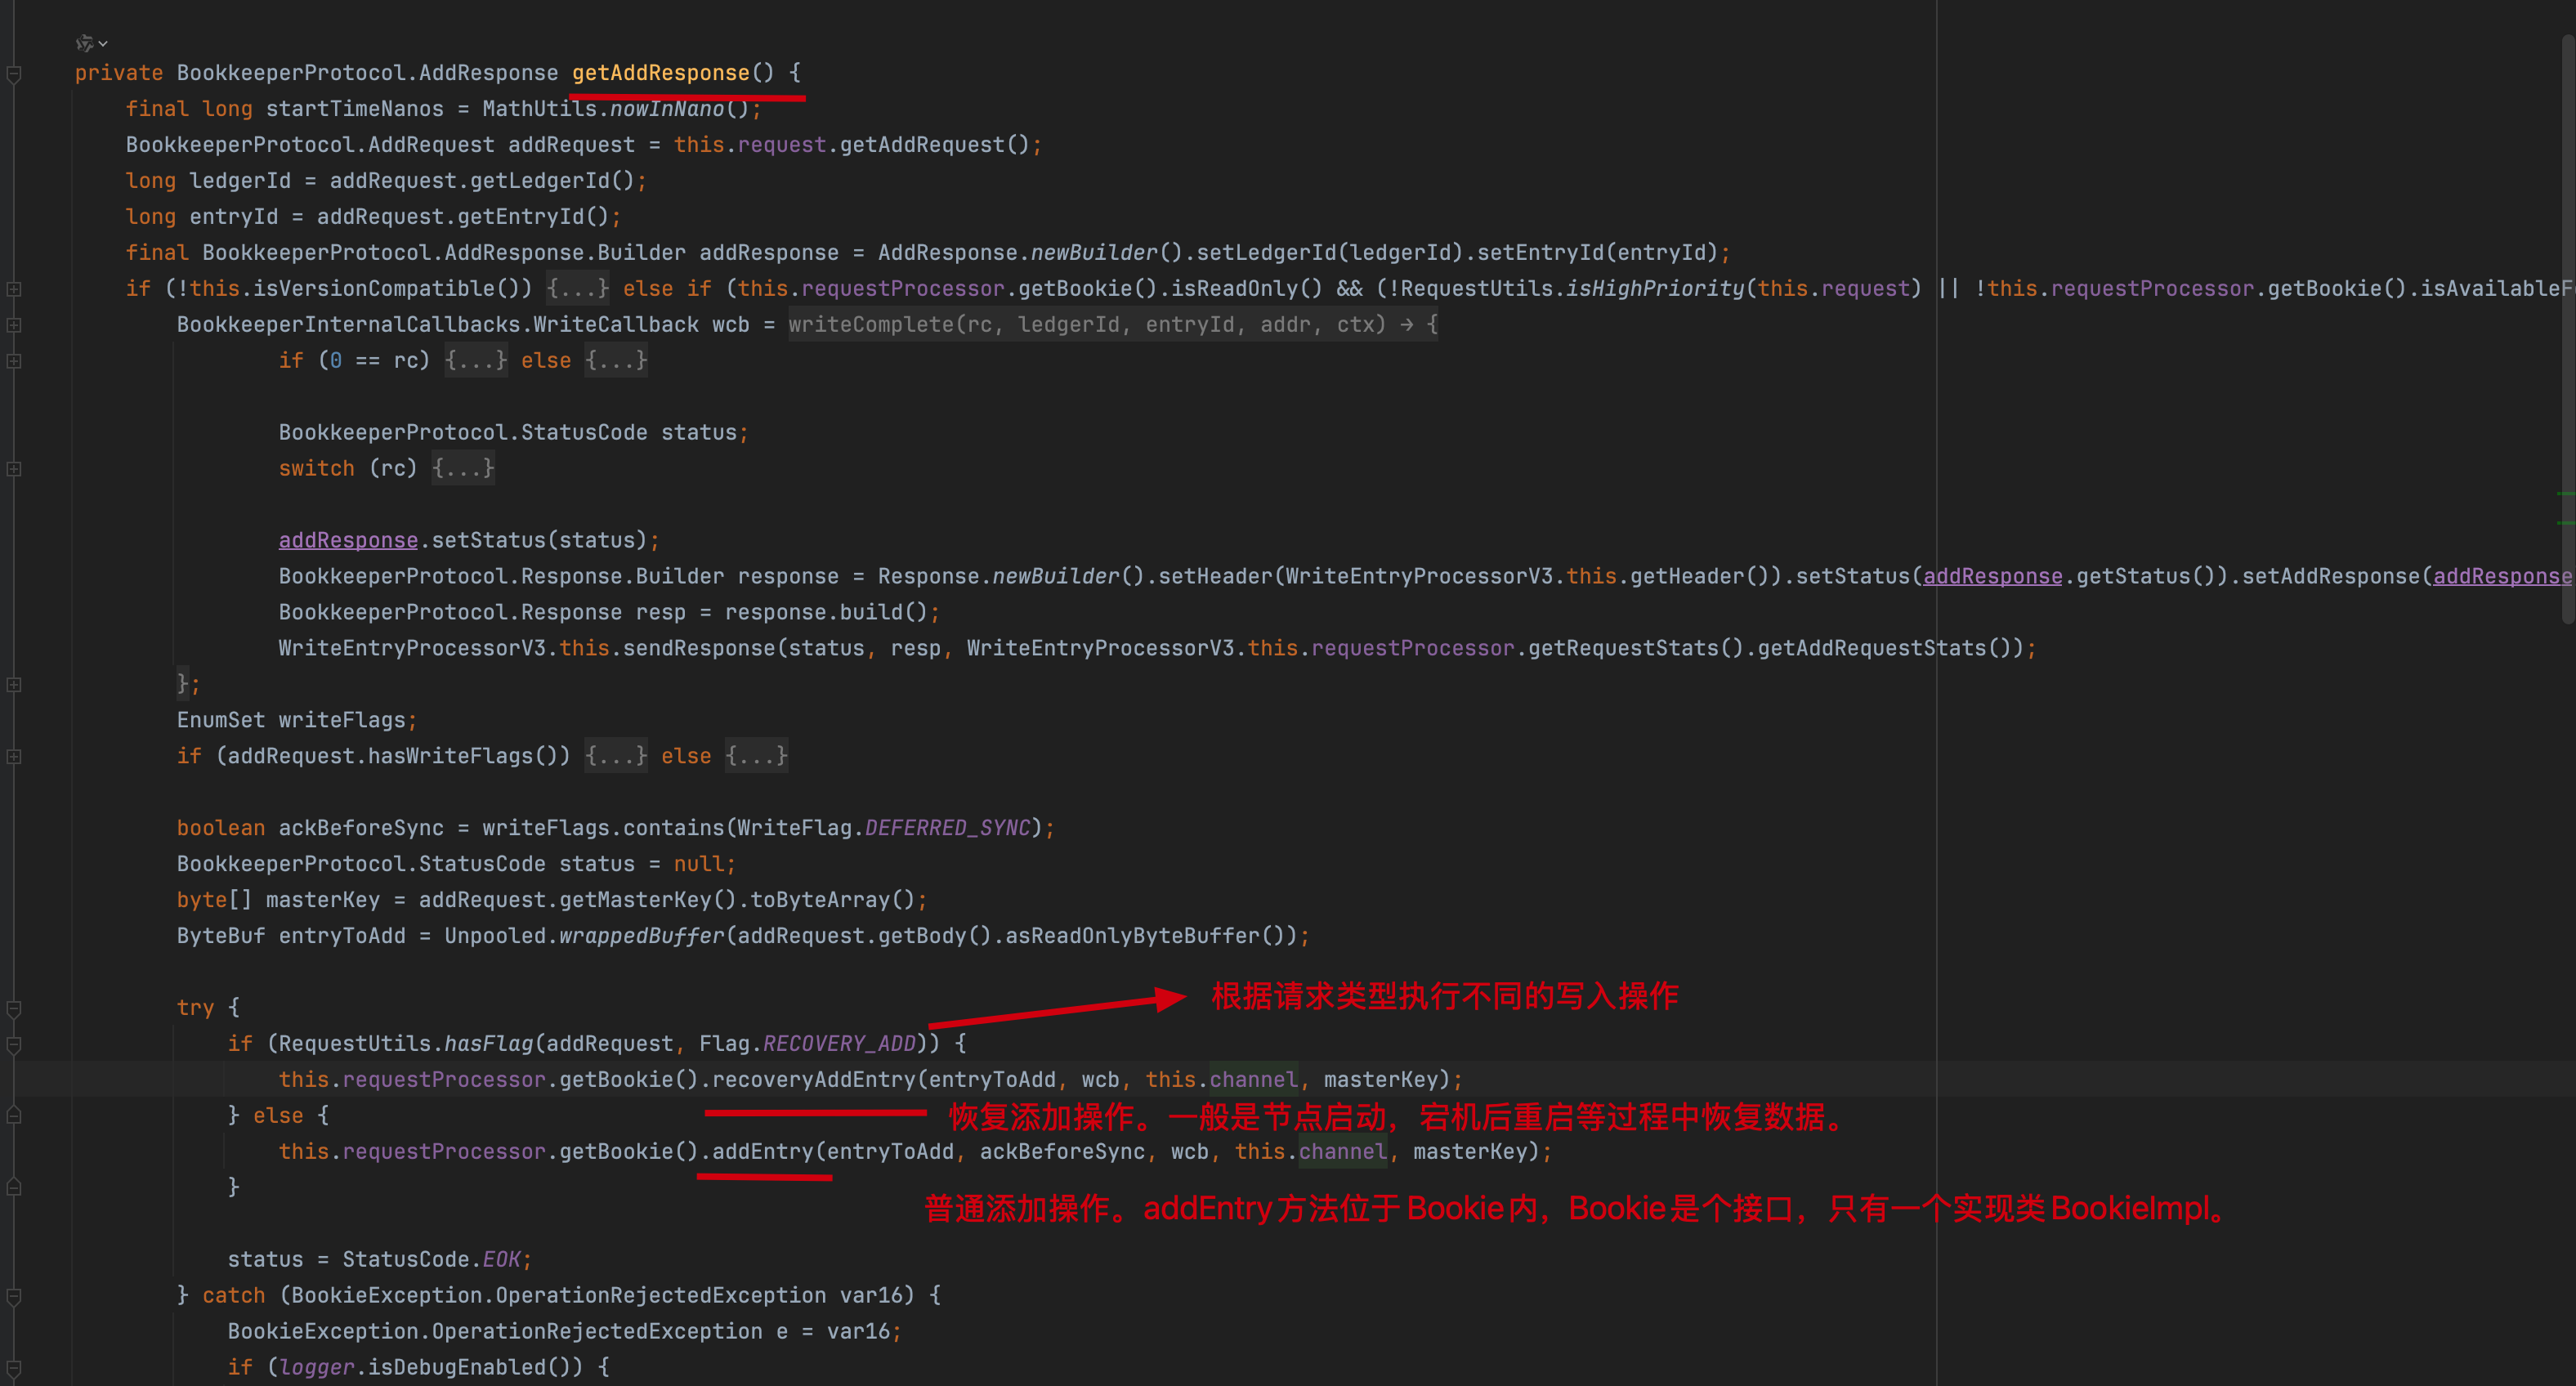Click the 'startTimeNanos' variable
Screen dimensions: 2576x1386
pyautogui.click(x=354, y=109)
